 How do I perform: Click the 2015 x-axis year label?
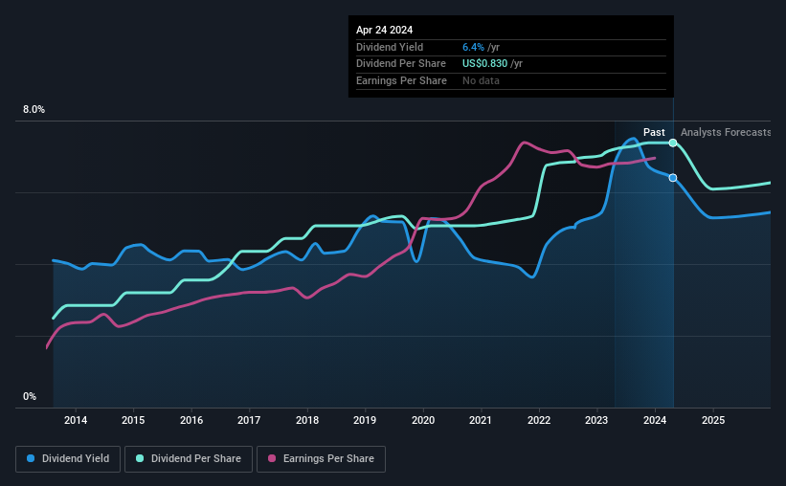coord(133,420)
